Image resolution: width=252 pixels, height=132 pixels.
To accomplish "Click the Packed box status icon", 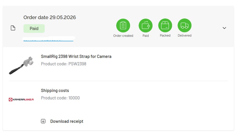I will pyautogui.click(x=165, y=25).
